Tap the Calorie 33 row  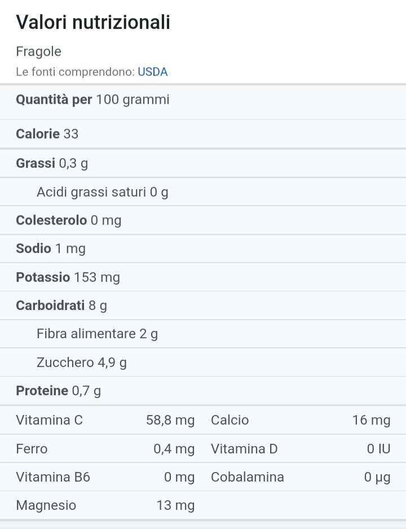[x=203, y=134]
